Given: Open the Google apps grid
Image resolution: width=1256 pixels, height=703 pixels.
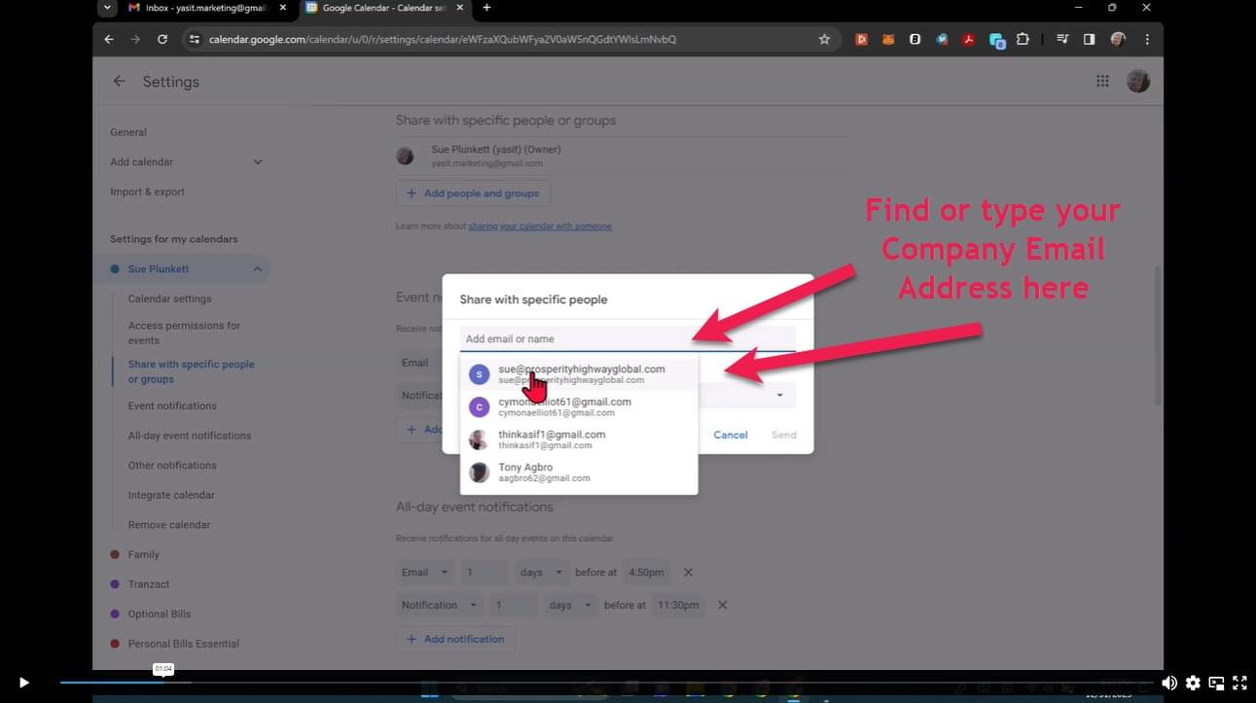Looking at the screenshot, I should 1102,82.
